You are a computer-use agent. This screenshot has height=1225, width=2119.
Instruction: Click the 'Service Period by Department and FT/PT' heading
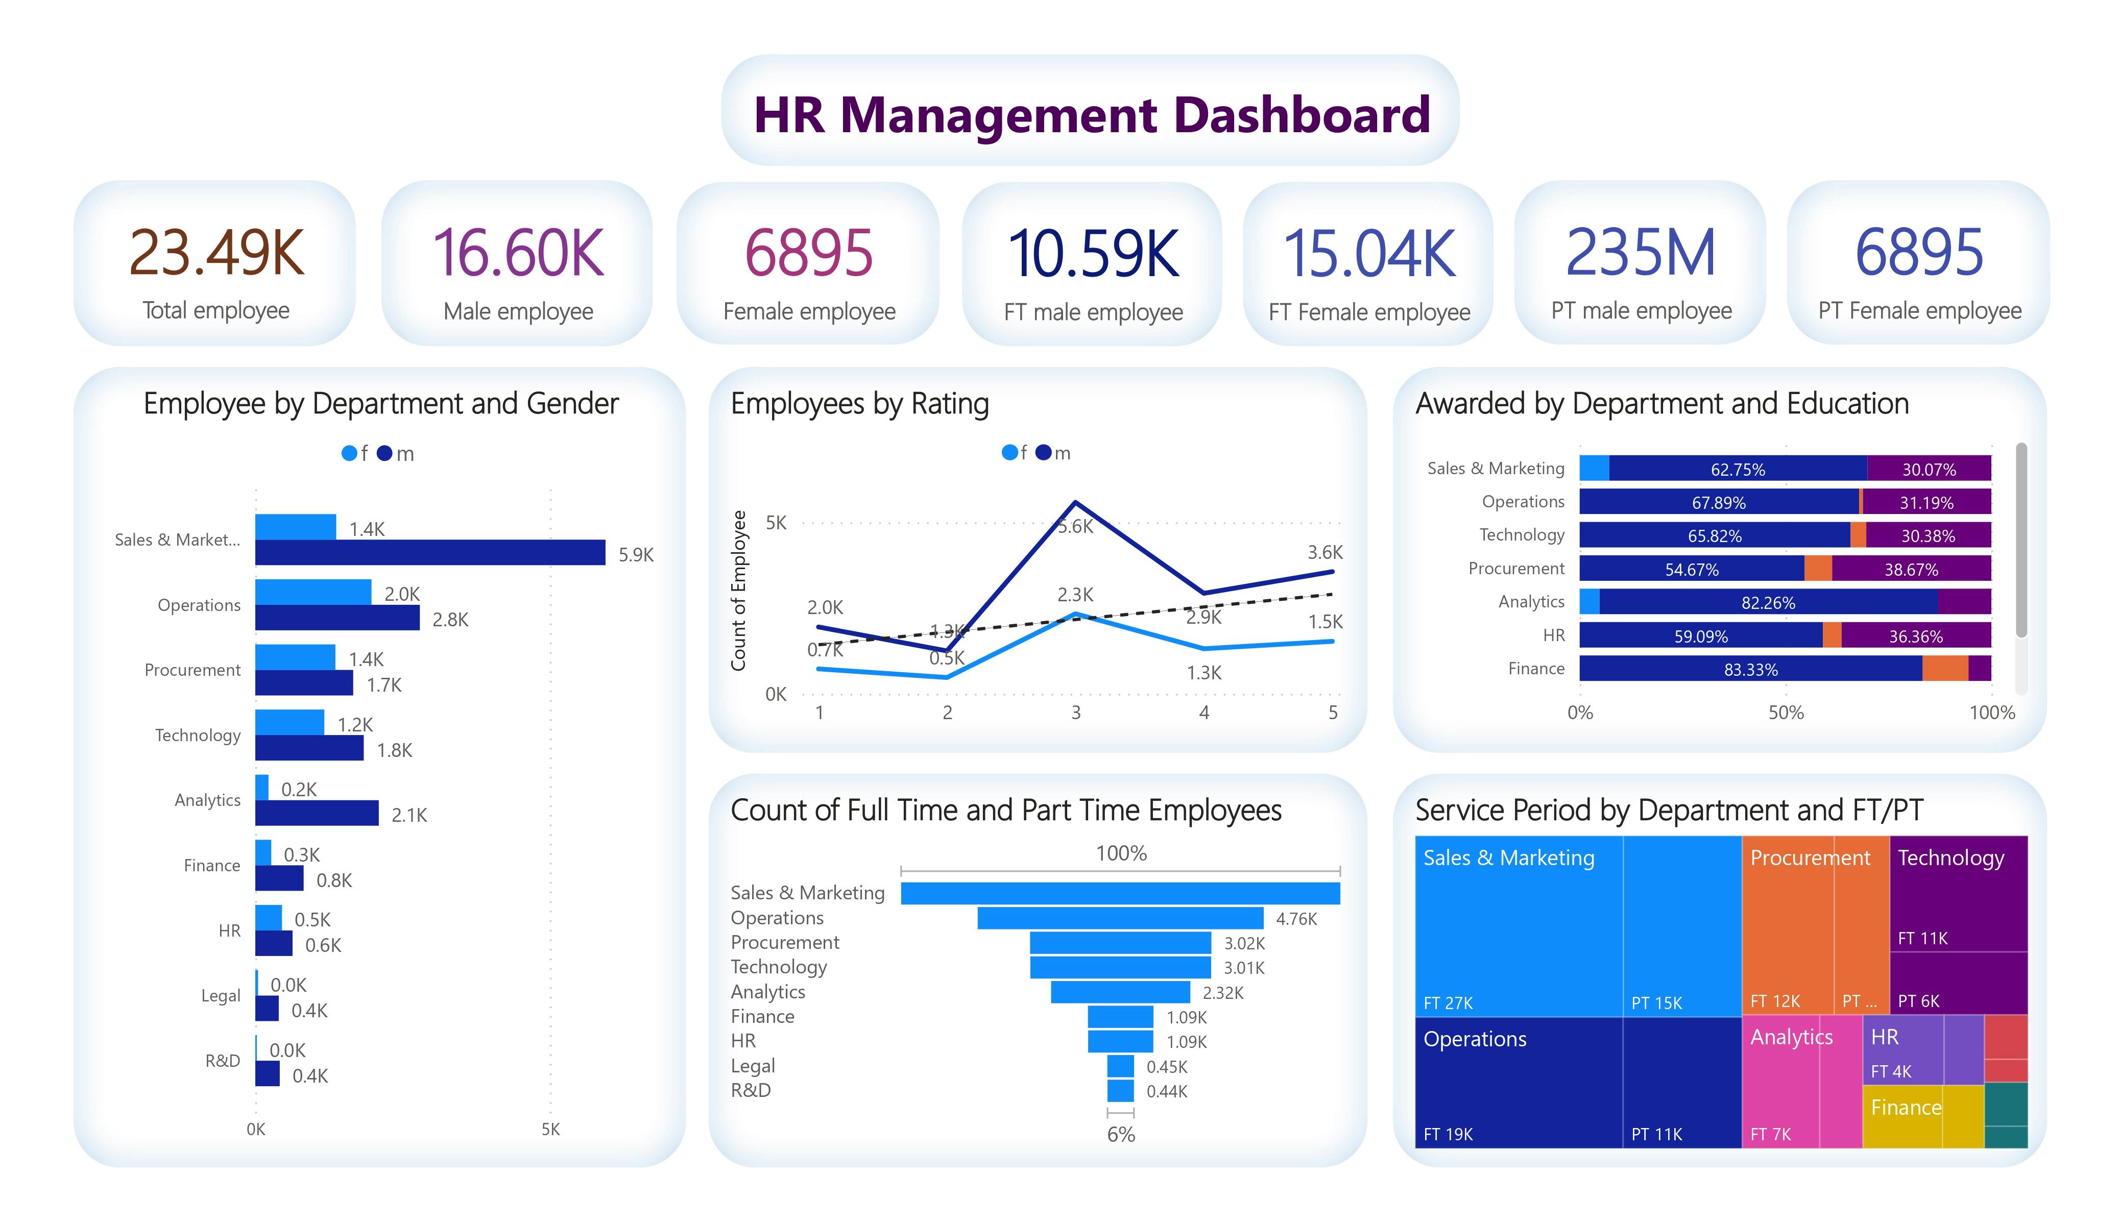tap(1669, 811)
